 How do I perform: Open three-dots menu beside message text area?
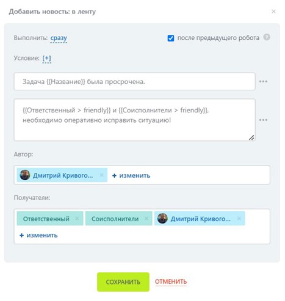263,120
